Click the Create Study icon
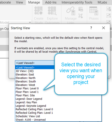 39,10
